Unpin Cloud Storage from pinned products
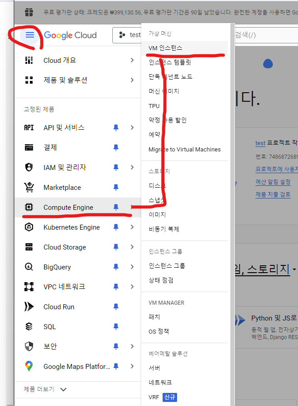The image size is (298, 406). (116, 247)
